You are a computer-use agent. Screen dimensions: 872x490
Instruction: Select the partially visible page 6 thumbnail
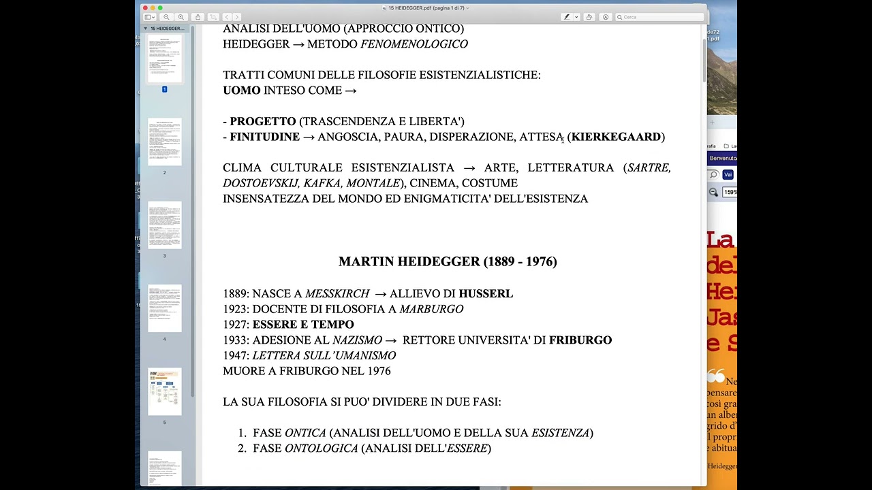(x=164, y=468)
